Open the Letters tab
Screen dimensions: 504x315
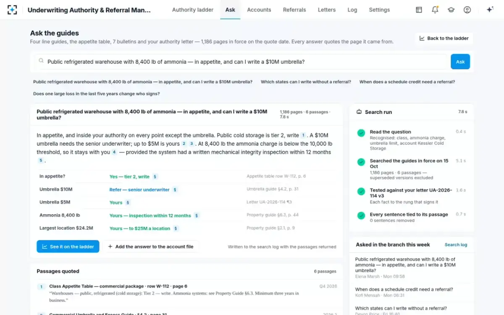(x=327, y=10)
